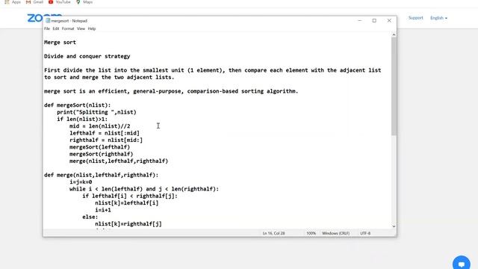478x269 pixels.
Task: Click the Zoom logo in browser page
Action: (36, 18)
